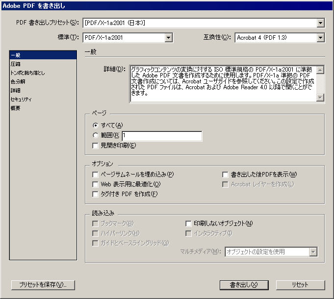The image size is (334, 299).
Task: Show the 概要 summary category
Action: pos(15,108)
